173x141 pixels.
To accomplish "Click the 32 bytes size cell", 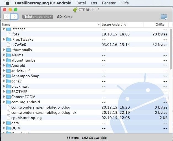I will tap(160, 45).
